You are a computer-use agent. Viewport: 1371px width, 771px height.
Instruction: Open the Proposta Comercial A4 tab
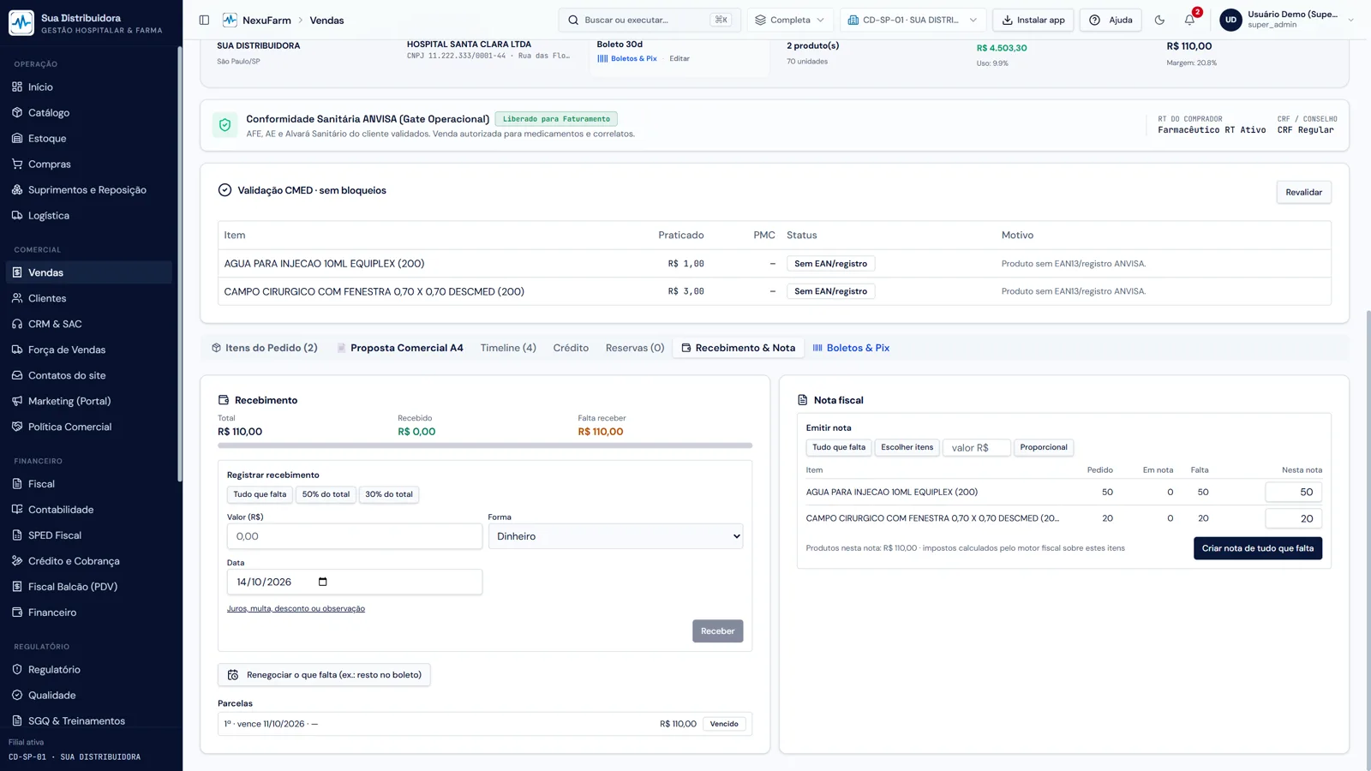[x=400, y=348]
